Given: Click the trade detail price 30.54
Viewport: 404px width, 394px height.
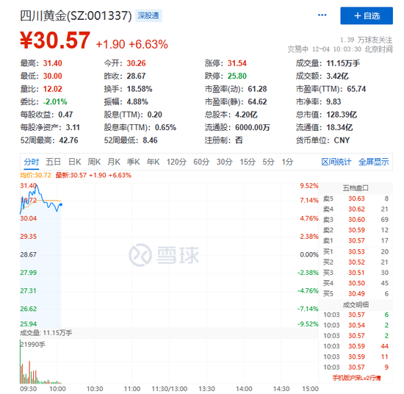Looking at the screenshot, I should point(356,325).
